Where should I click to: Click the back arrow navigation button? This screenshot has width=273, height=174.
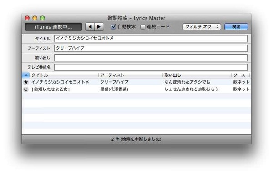[90, 27]
